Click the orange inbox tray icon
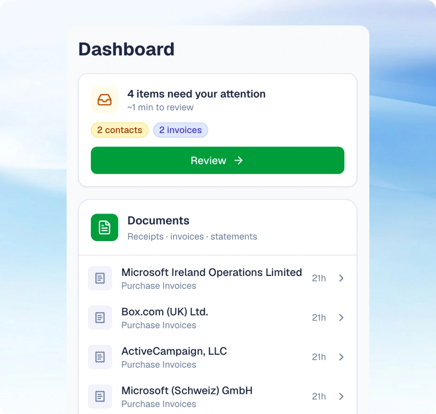This screenshot has height=414, width=436. pyautogui.click(x=104, y=100)
